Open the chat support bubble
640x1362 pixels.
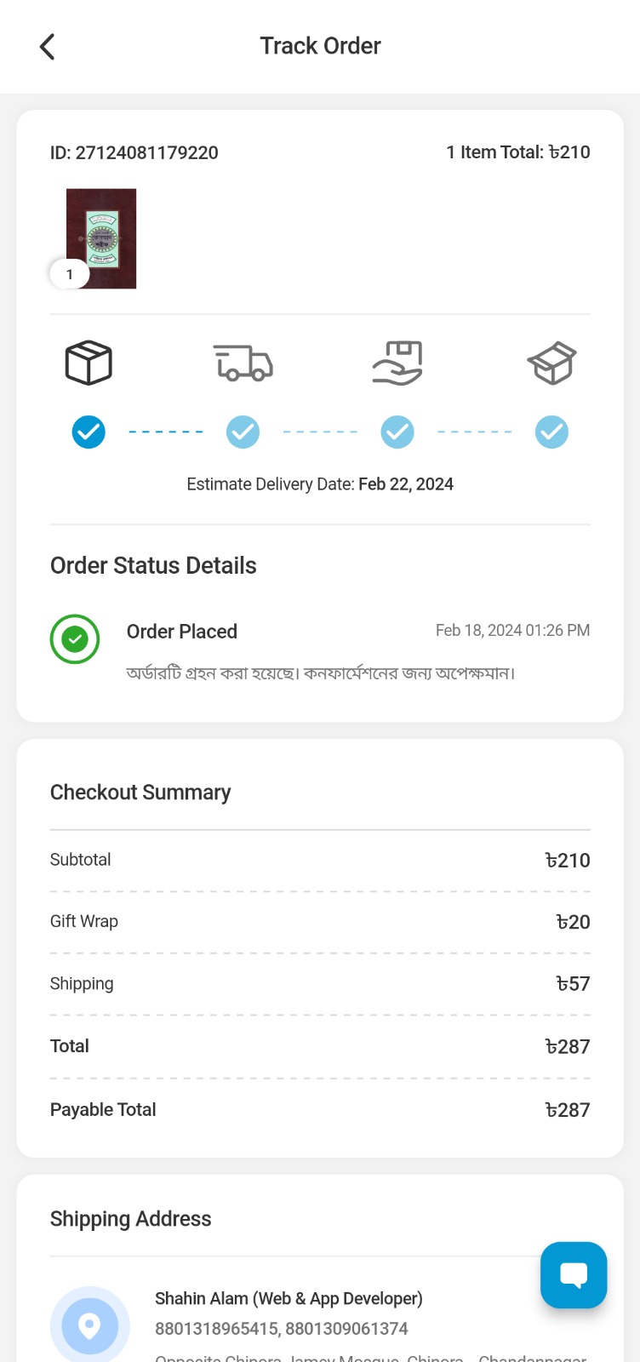(x=574, y=1274)
